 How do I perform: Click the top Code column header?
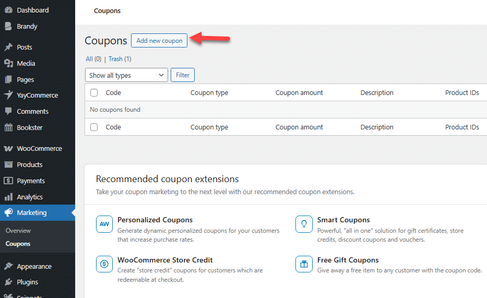(x=113, y=92)
